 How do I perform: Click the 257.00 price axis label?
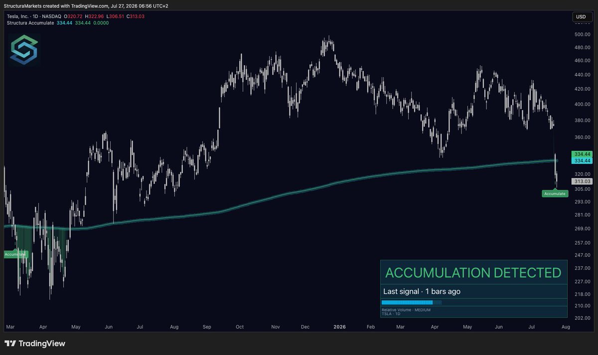582,242
